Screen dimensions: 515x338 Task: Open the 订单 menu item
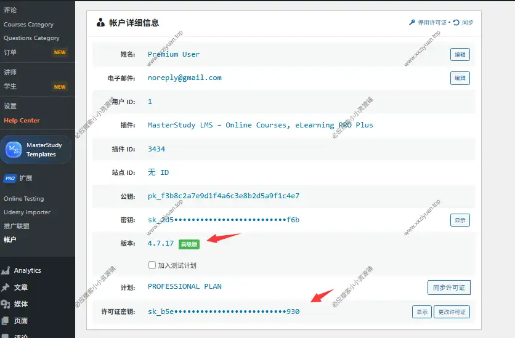tap(10, 52)
